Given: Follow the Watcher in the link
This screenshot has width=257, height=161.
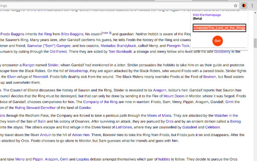Looking at the screenshot, I should coord(226,116).
